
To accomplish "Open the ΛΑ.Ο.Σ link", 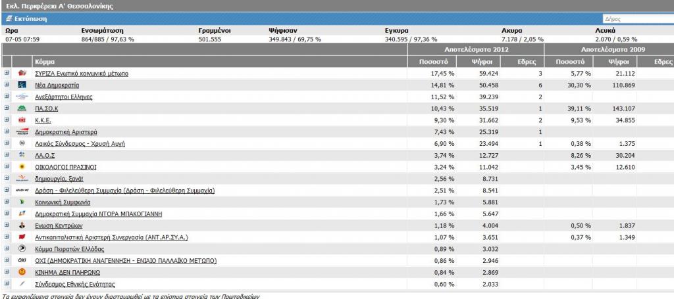I will 45,155.
